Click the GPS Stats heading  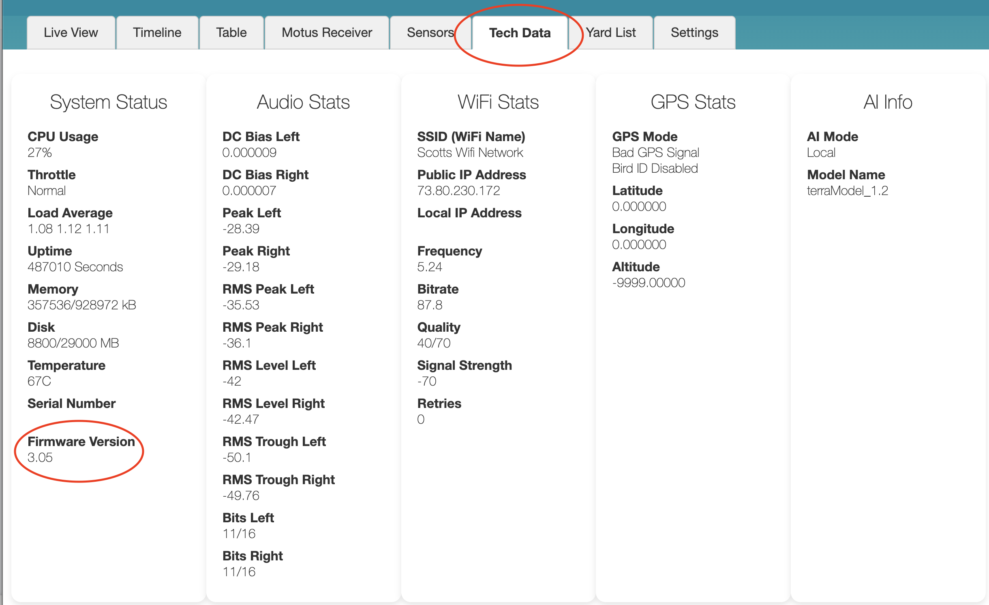pyautogui.click(x=693, y=102)
